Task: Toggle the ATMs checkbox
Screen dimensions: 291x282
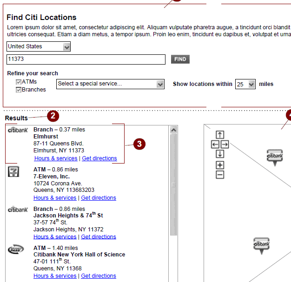Action: [19, 82]
